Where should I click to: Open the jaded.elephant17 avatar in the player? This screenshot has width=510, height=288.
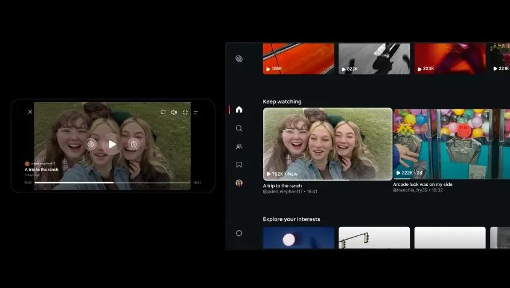pos(27,164)
